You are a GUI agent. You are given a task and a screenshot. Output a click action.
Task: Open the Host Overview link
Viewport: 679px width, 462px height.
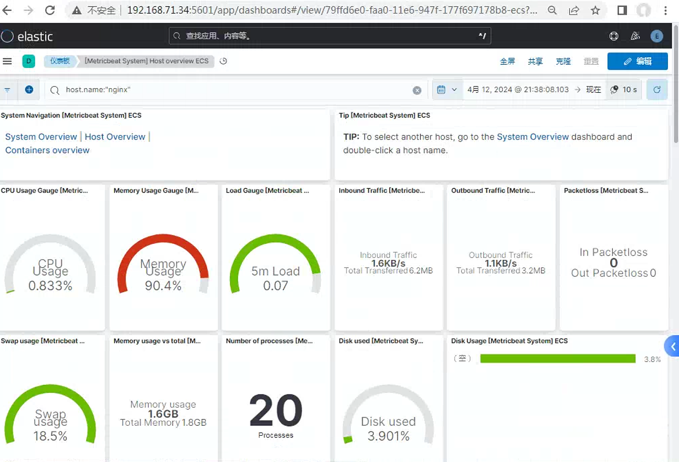(115, 137)
